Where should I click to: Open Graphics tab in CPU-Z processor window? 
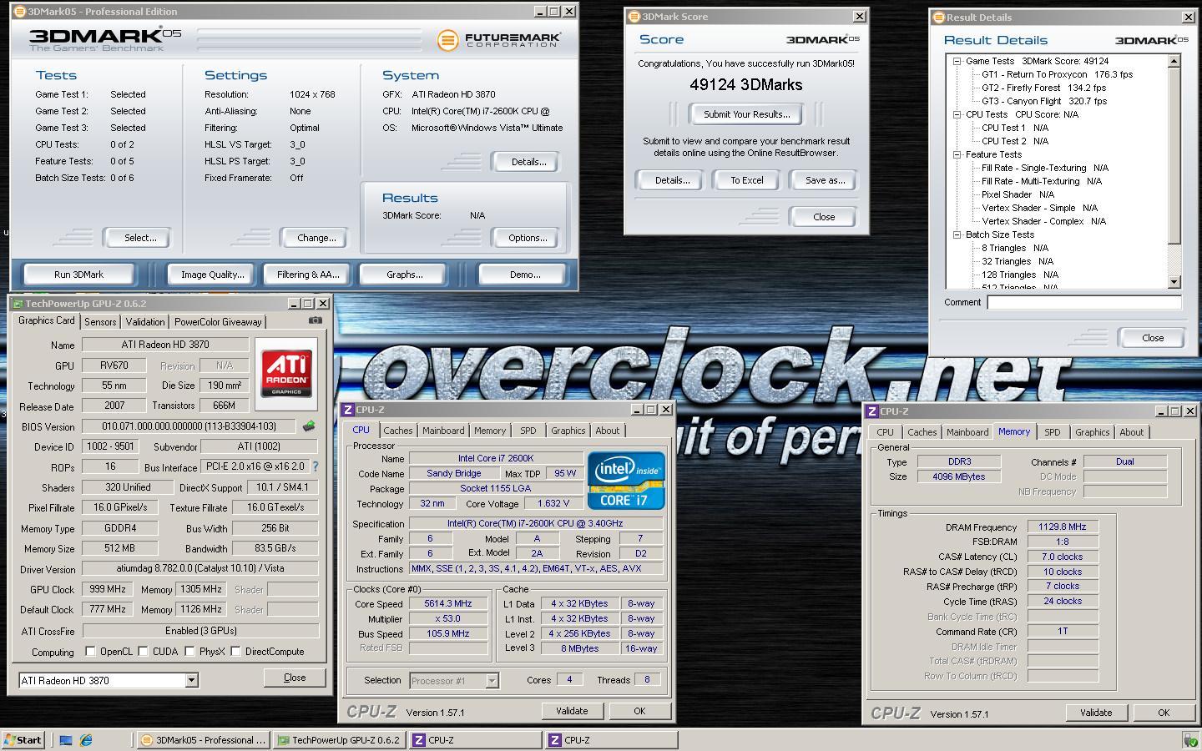coord(568,431)
